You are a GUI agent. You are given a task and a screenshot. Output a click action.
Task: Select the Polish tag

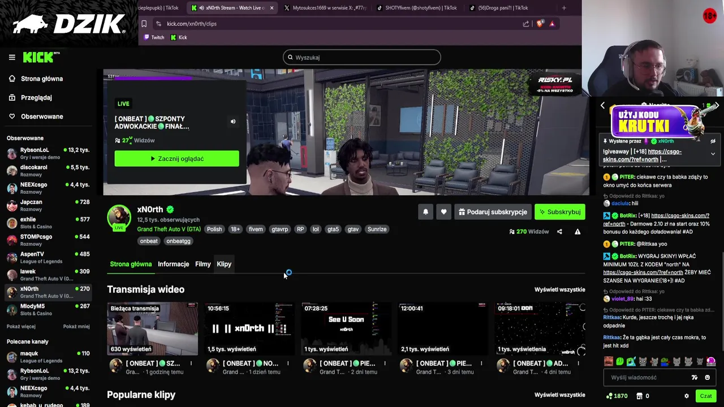click(x=214, y=230)
